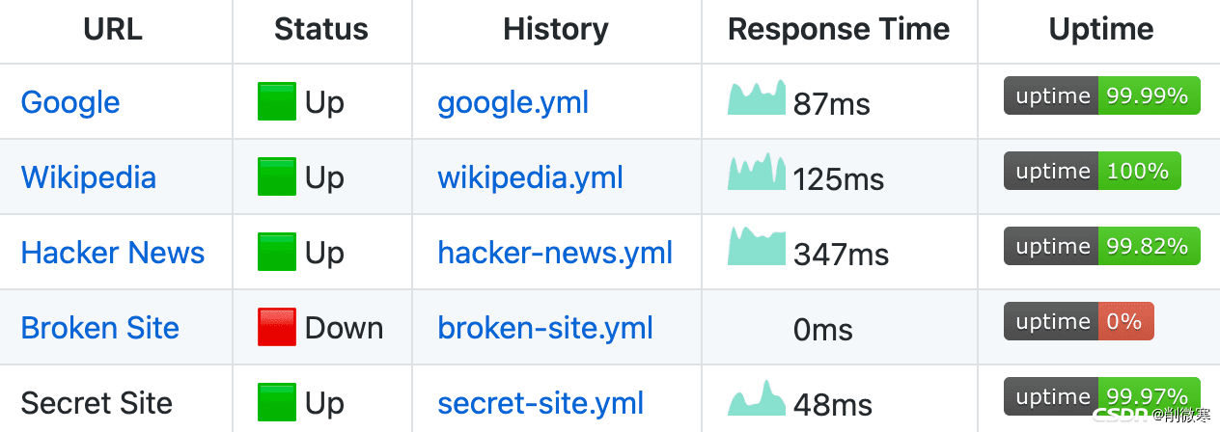Click the green Up status square for Google
Screen dimensions: 1220x432
[277, 102]
